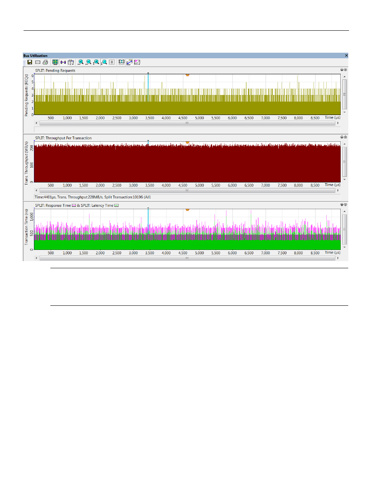Remove the Throughput Per Transaction graph
The height and width of the screenshot is (493, 381).
(x=345, y=137)
